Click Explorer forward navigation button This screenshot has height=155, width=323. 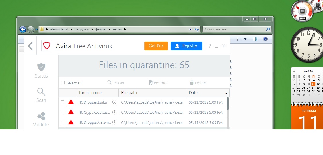[31, 29]
